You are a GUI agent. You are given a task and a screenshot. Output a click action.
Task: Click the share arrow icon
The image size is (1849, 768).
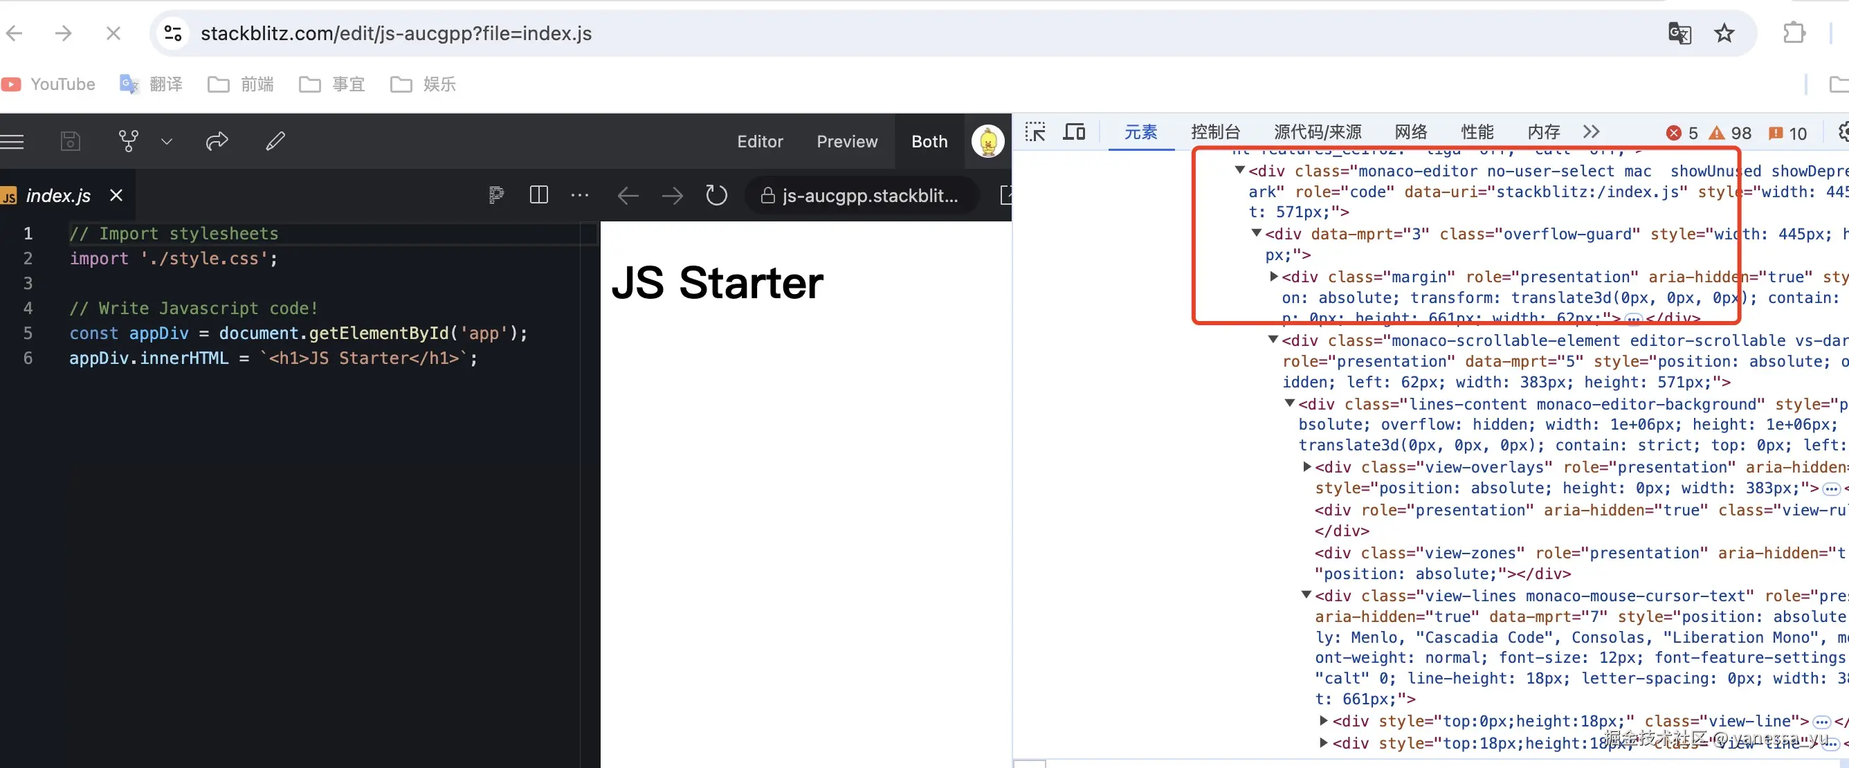[217, 141]
